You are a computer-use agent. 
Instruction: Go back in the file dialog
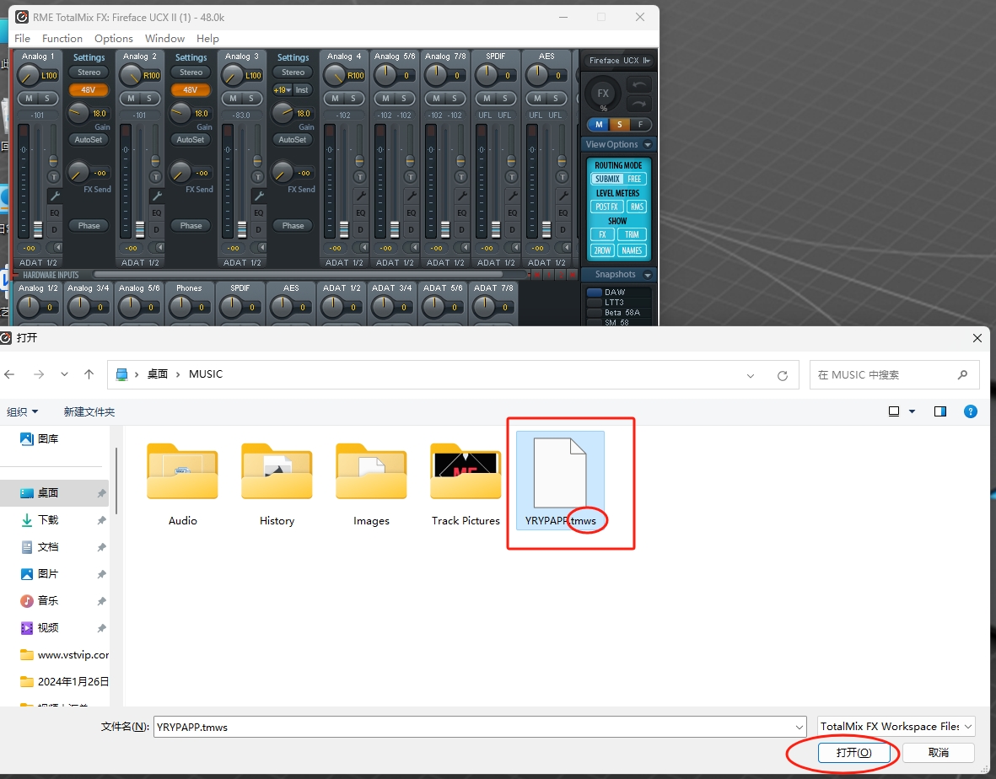click(x=9, y=374)
